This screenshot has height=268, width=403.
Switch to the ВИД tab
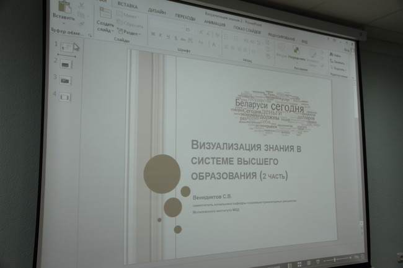(x=304, y=42)
